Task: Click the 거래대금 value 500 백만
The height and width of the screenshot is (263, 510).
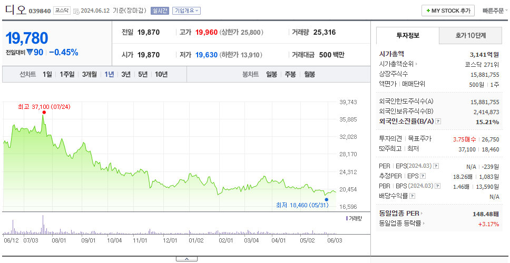Action: 332,55
